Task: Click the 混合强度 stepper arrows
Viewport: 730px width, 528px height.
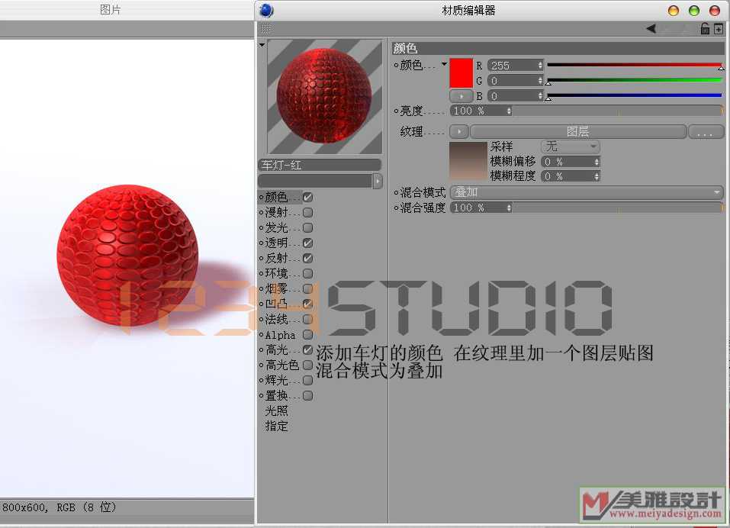Action: tap(509, 208)
